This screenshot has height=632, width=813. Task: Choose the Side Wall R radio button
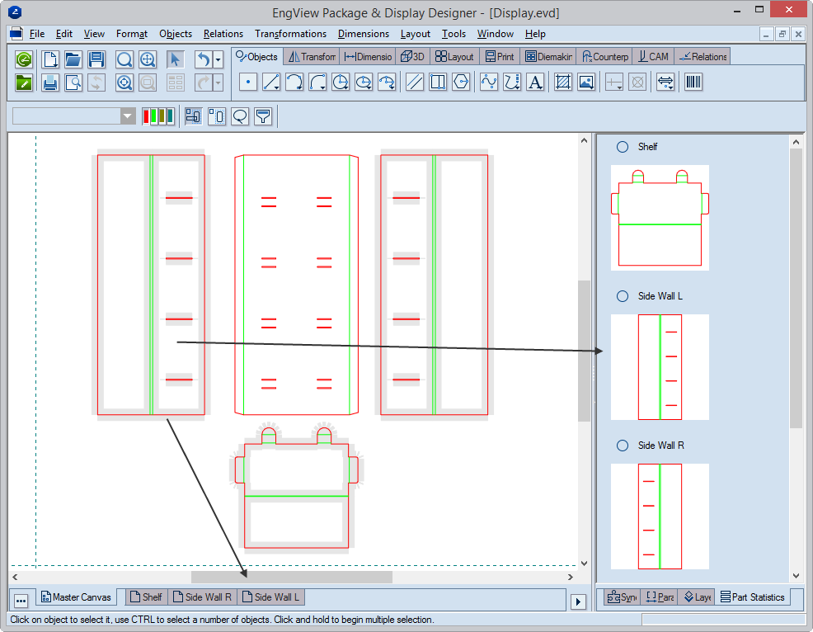pyautogui.click(x=623, y=446)
